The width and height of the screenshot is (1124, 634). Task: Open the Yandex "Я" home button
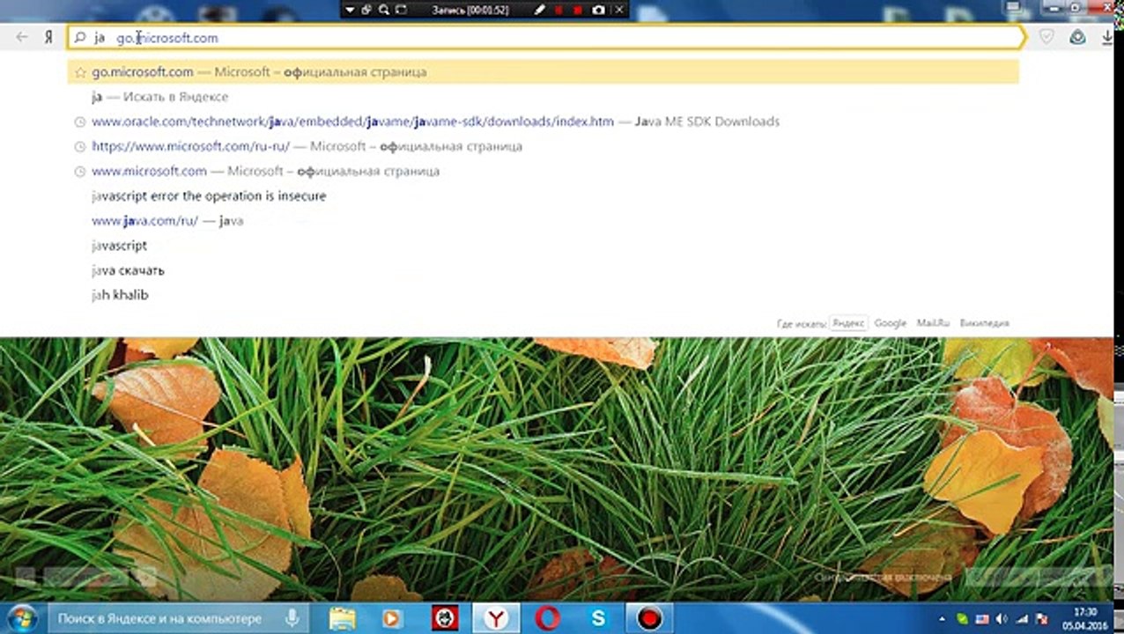[48, 38]
